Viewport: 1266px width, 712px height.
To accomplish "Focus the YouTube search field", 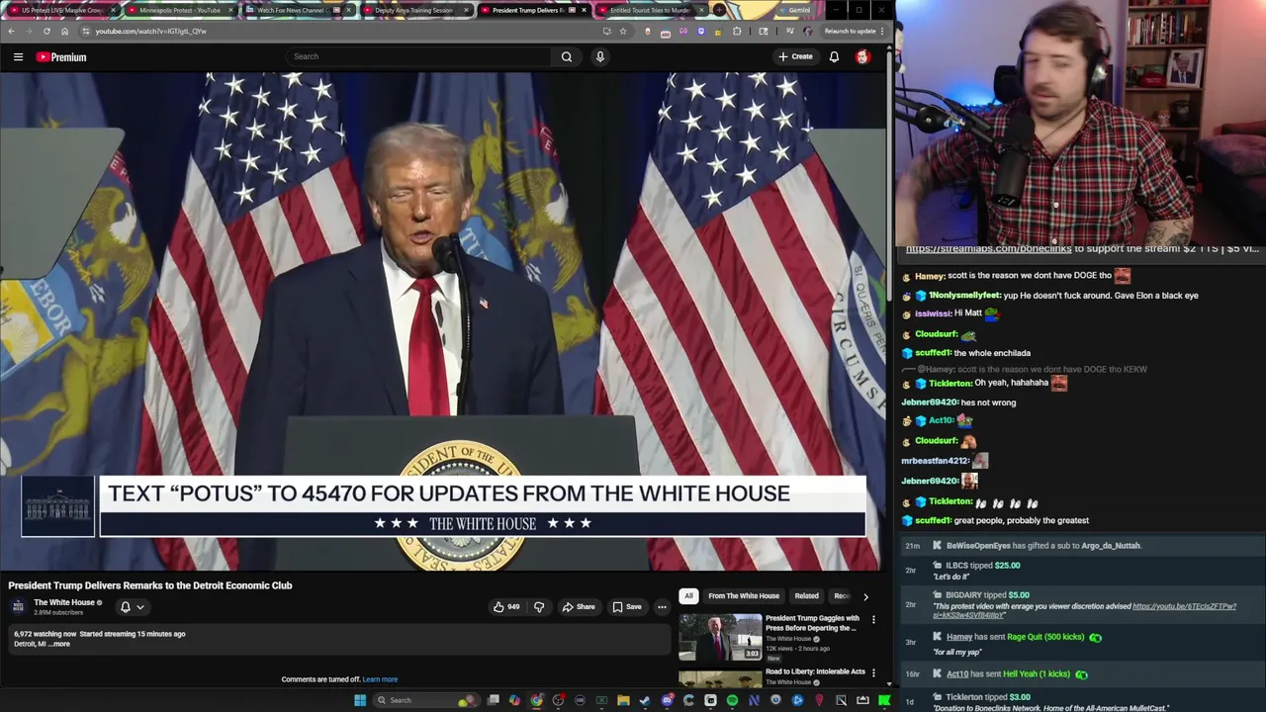I will 420,56.
